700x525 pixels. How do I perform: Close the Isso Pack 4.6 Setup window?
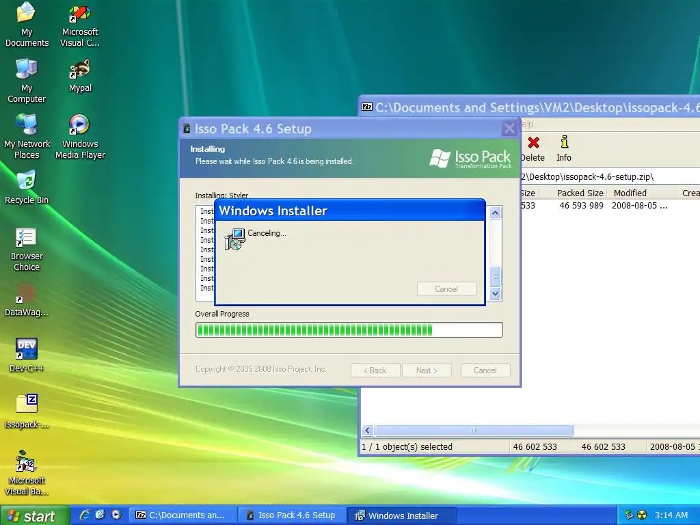click(x=509, y=129)
